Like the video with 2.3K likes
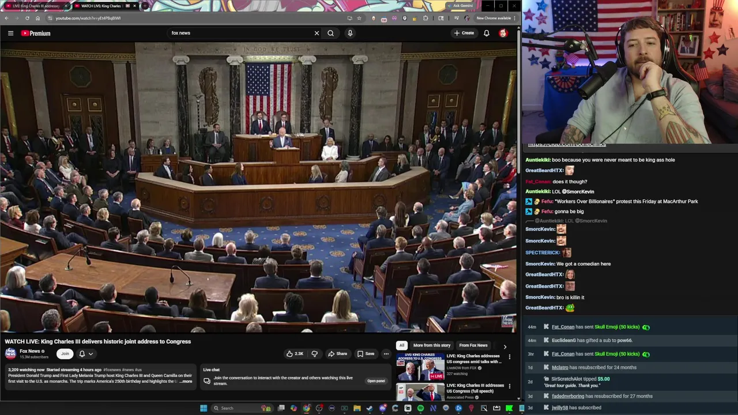Screen dimensions: 738x415 pos(295,354)
